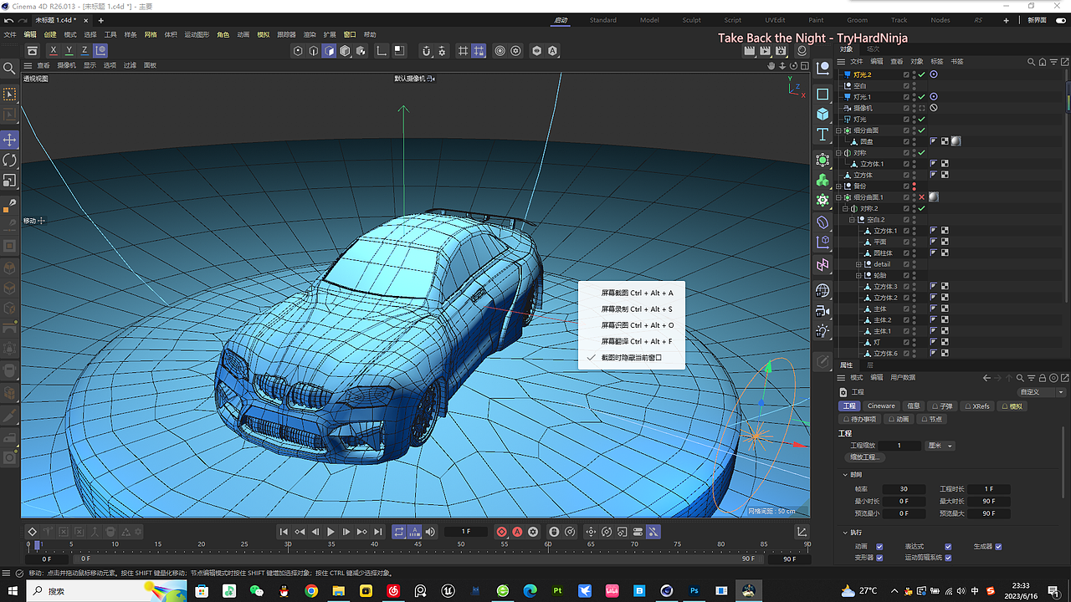Uncheck the 生成器 checkbox
Viewport: 1071px width, 602px height.
pyautogui.click(x=998, y=547)
